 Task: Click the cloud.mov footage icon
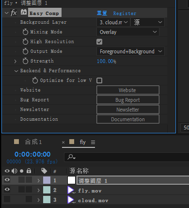71,200
